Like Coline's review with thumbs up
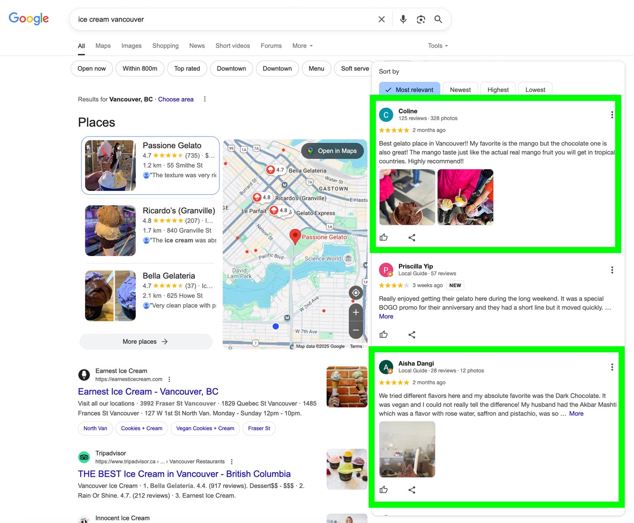The height and width of the screenshot is (523, 634). coord(384,237)
